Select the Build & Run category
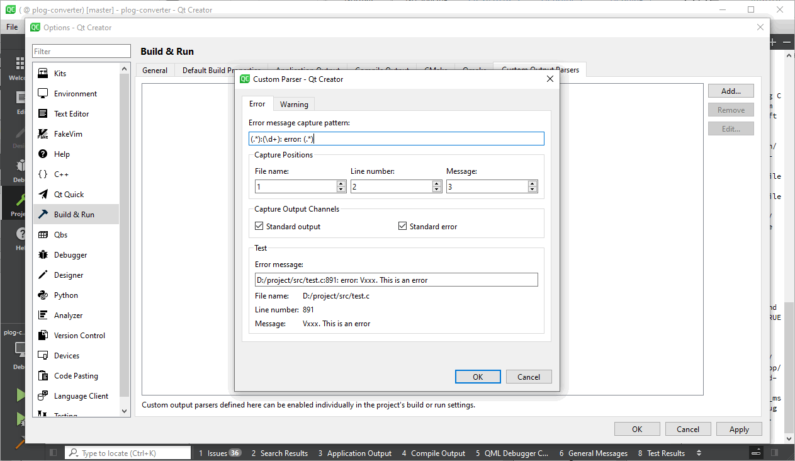This screenshot has height=461, width=795. (x=76, y=215)
